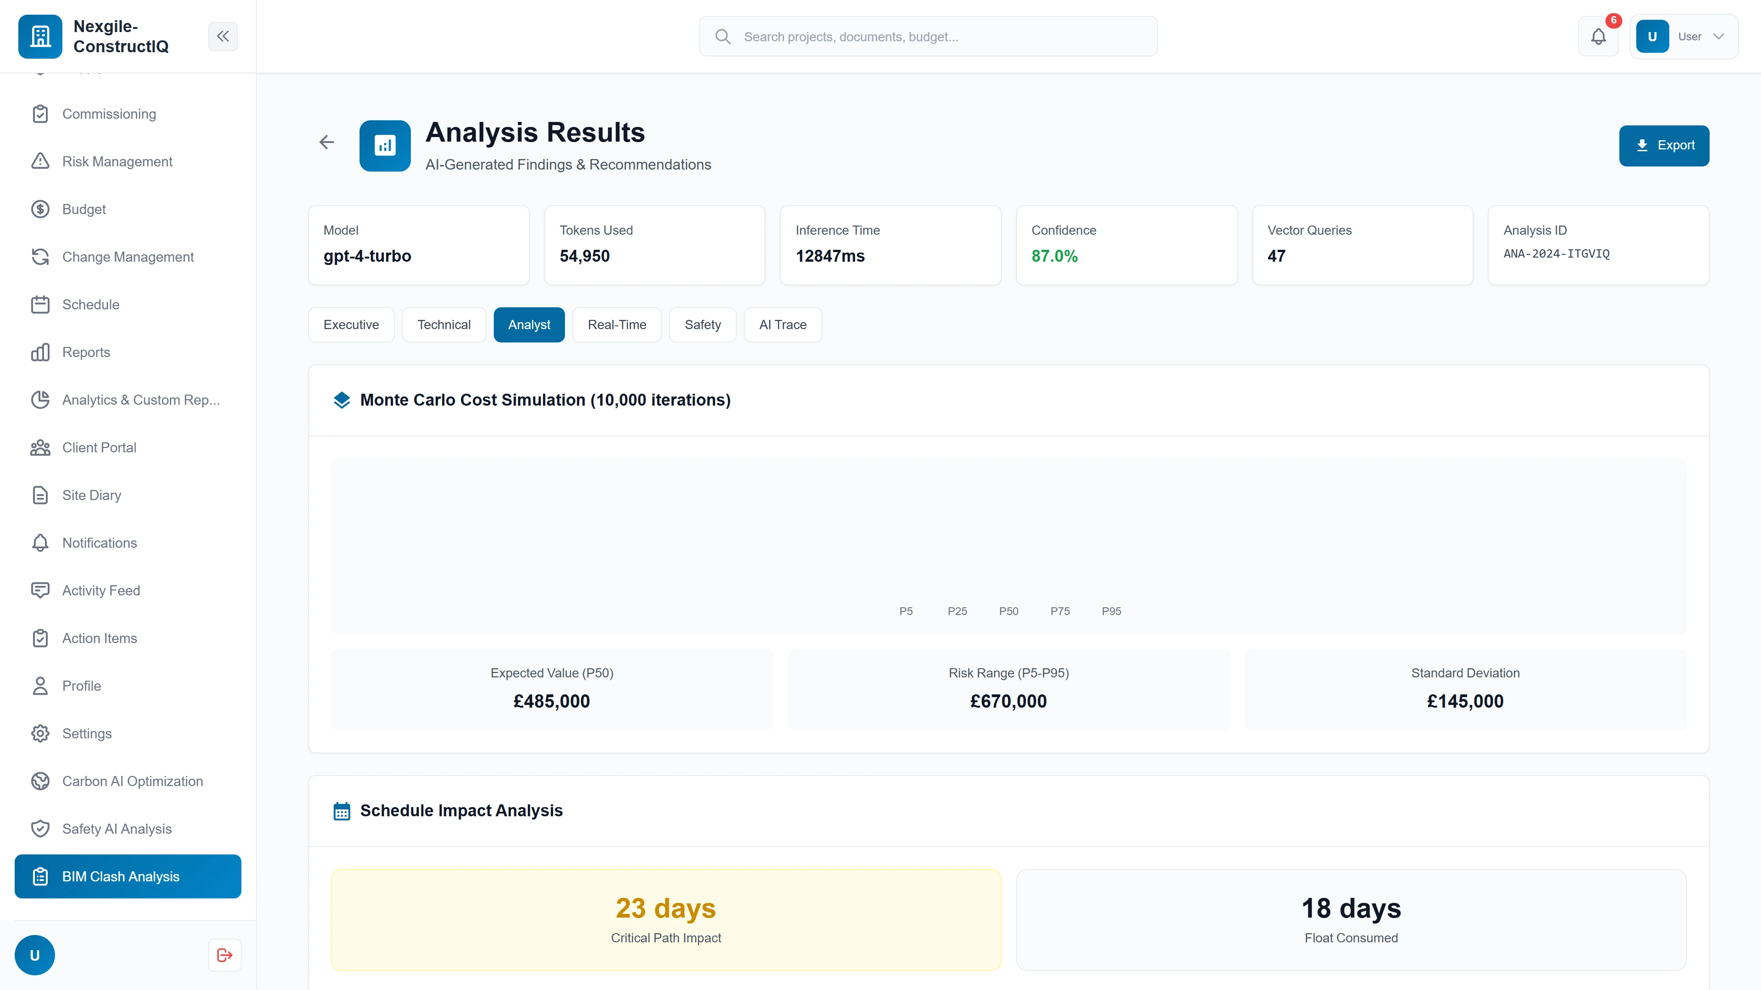
Task: Open Carbon AI Optimization from sidebar
Action: [x=132, y=781]
